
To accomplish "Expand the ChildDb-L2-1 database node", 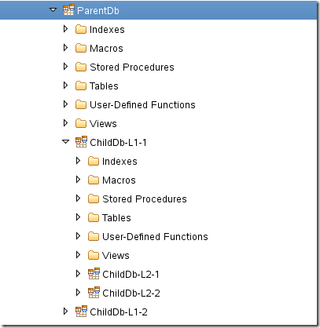I will 78,274.
